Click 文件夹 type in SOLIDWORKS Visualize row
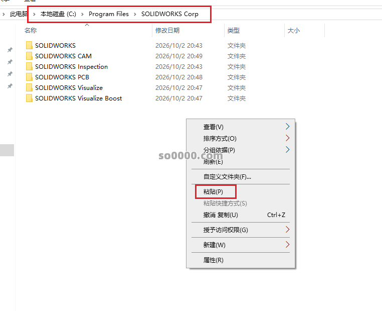The width and height of the screenshot is (382, 311). [x=236, y=87]
